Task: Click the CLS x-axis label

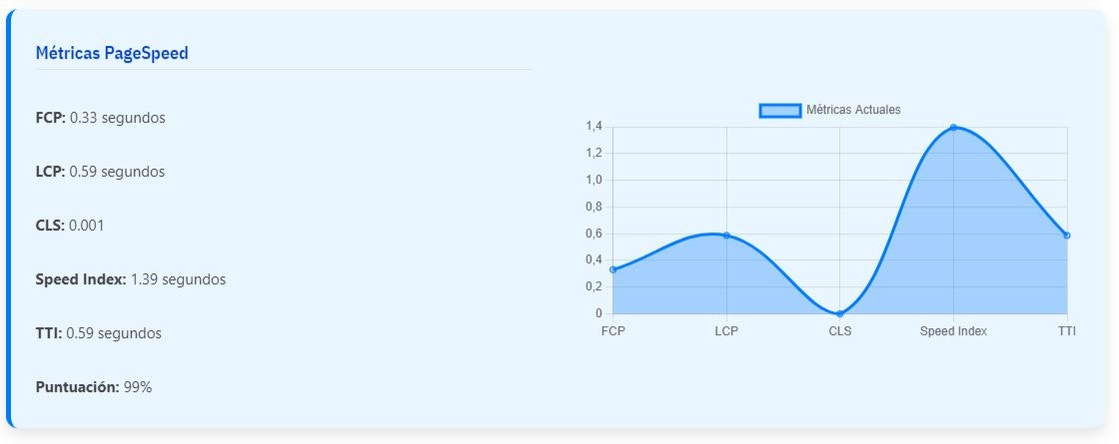Action: (x=840, y=331)
